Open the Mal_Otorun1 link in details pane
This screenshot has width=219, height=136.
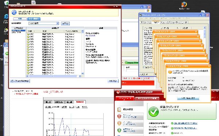[x=91, y=36]
